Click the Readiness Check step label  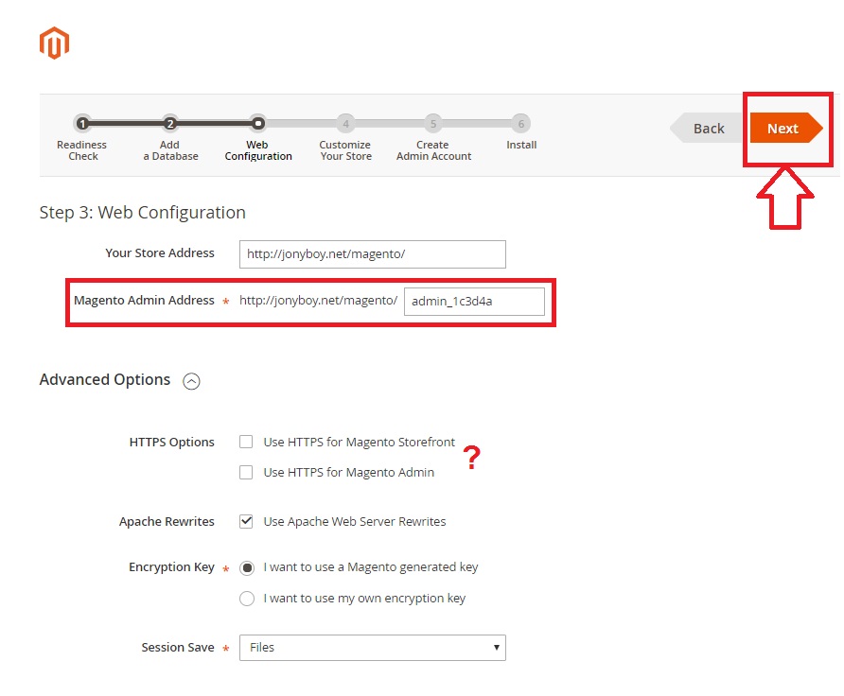pyautogui.click(x=81, y=150)
